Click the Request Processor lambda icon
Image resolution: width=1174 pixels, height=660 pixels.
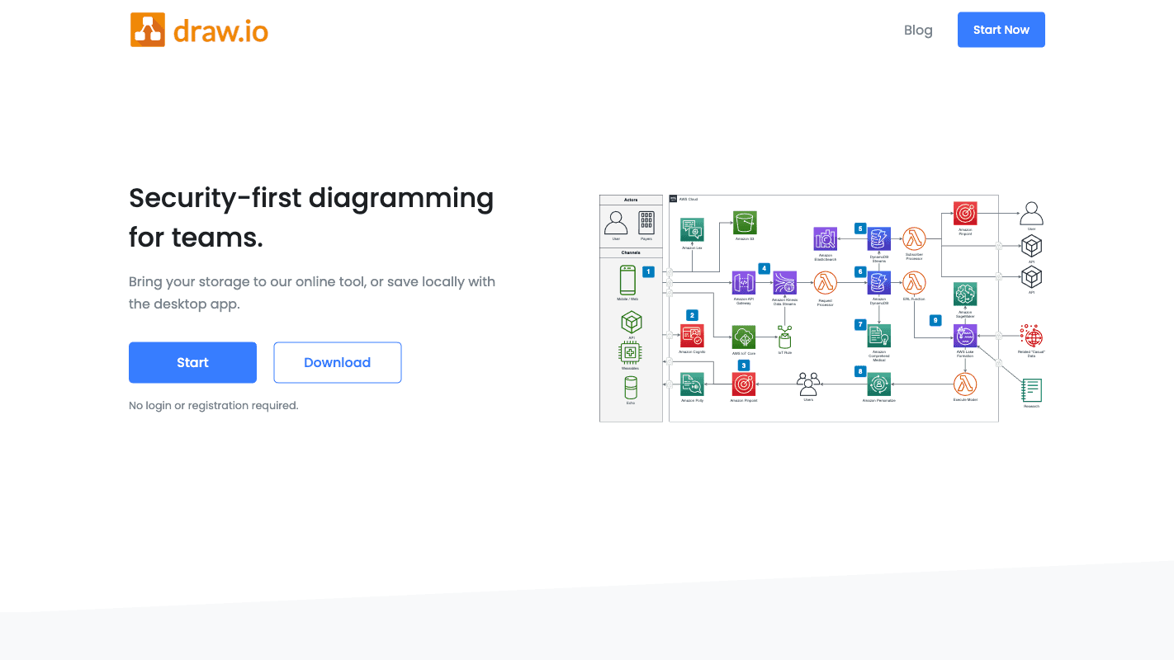825,283
